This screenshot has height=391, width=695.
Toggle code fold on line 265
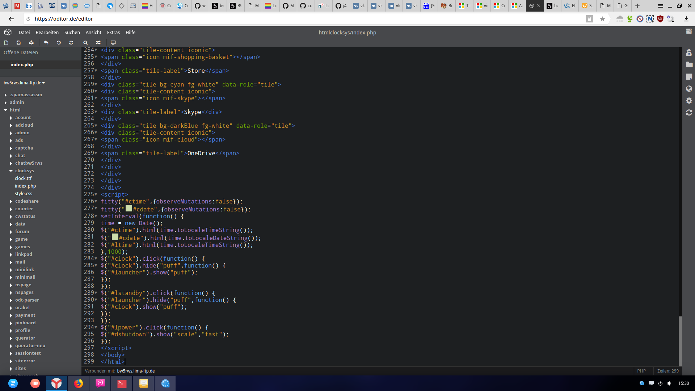(x=96, y=126)
